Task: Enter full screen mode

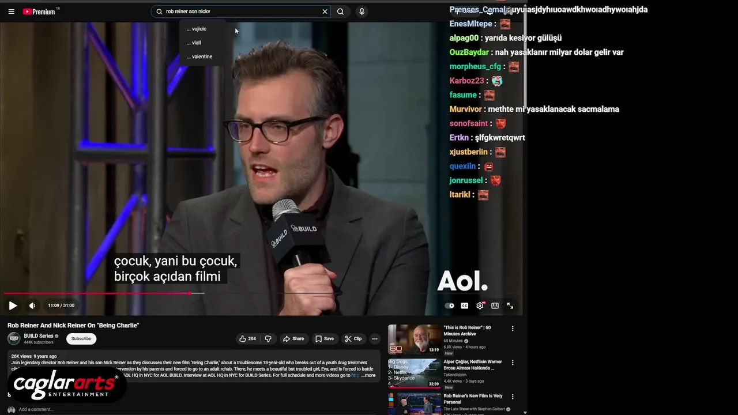Action: (510, 305)
